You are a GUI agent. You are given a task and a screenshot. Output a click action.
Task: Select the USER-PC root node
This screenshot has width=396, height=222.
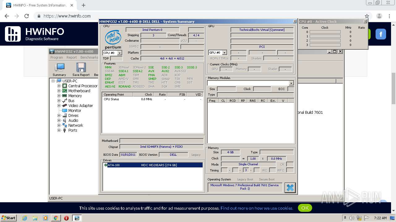tap(70, 81)
